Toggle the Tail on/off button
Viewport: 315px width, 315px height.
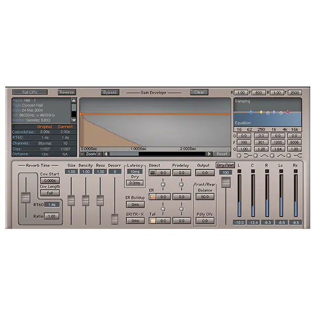pyautogui.click(x=153, y=221)
